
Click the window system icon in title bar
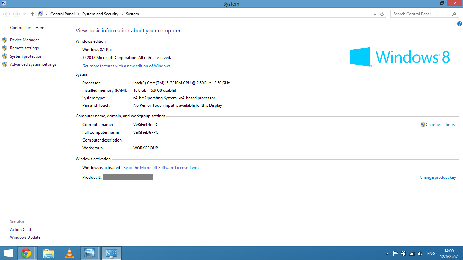pyautogui.click(x=3, y=3)
